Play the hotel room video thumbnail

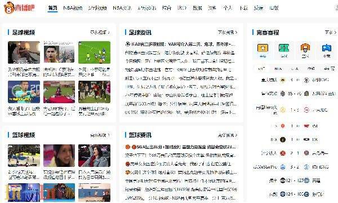click(x=24, y=52)
